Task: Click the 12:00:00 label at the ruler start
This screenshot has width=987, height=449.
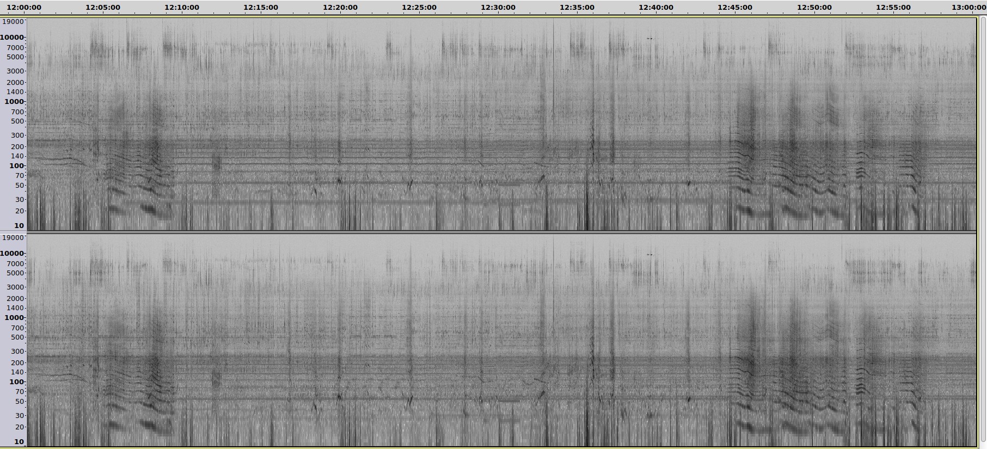Action: click(24, 8)
